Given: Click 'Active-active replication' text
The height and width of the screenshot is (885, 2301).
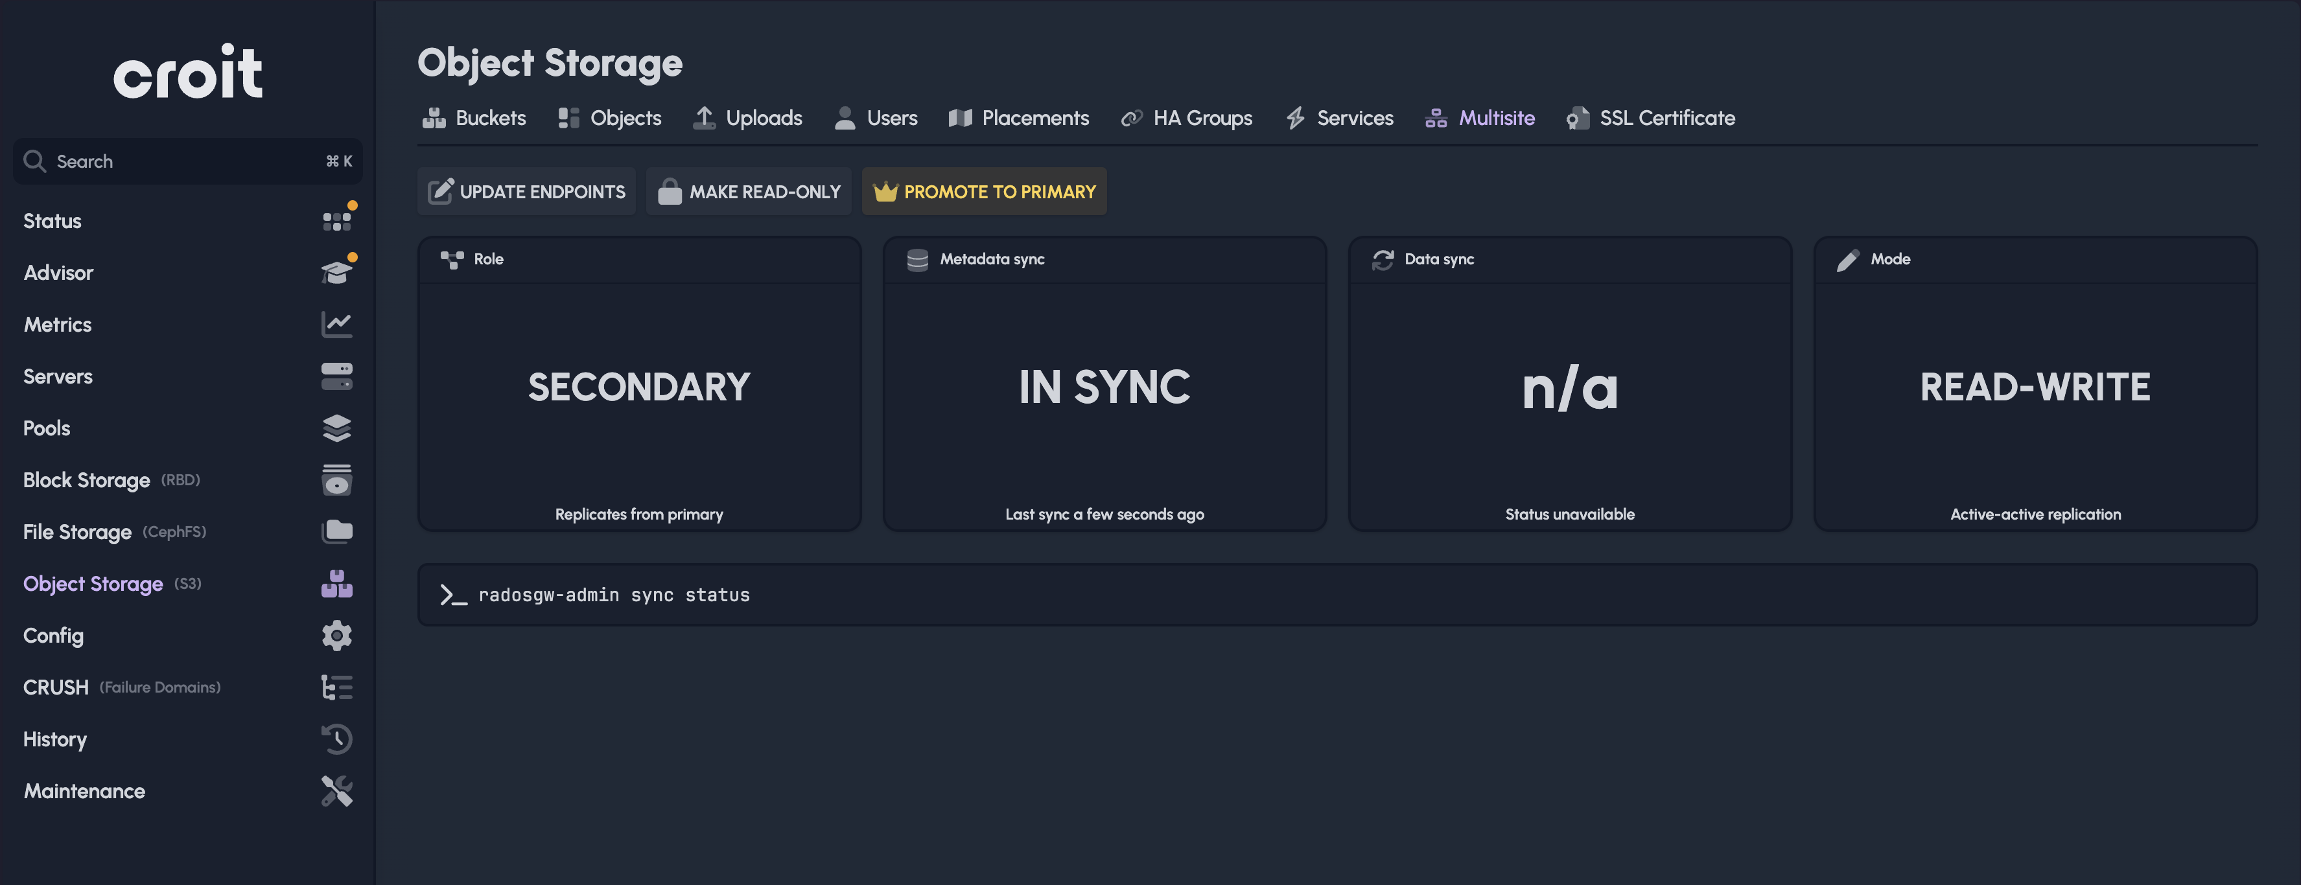Looking at the screenshot, I should [2036, 514].
